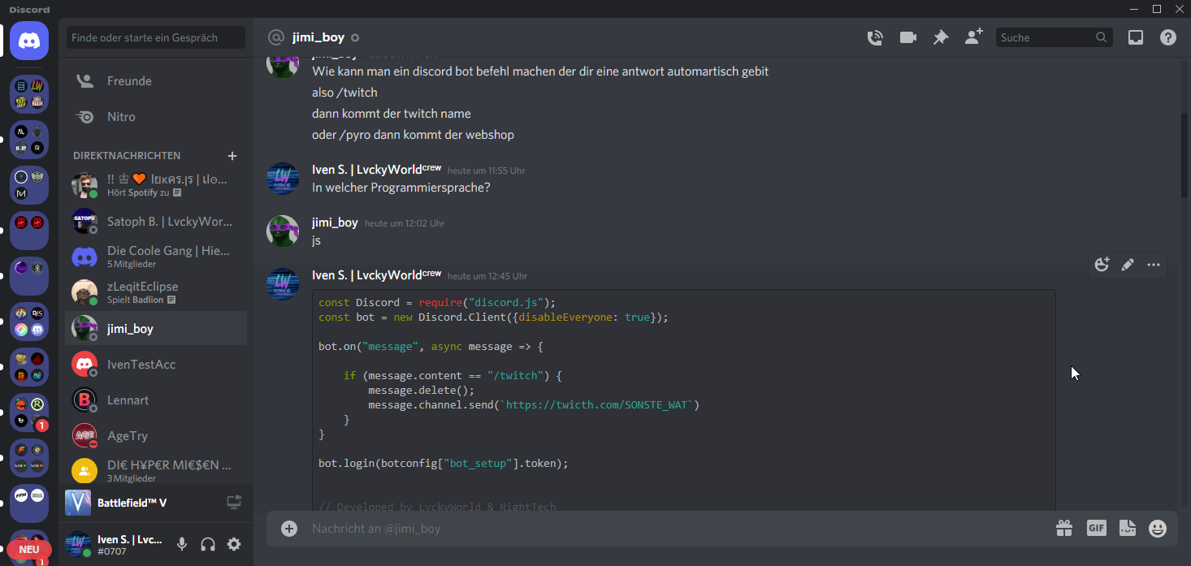
Task: Open the help page
Action: click(x=1168, y=37)
